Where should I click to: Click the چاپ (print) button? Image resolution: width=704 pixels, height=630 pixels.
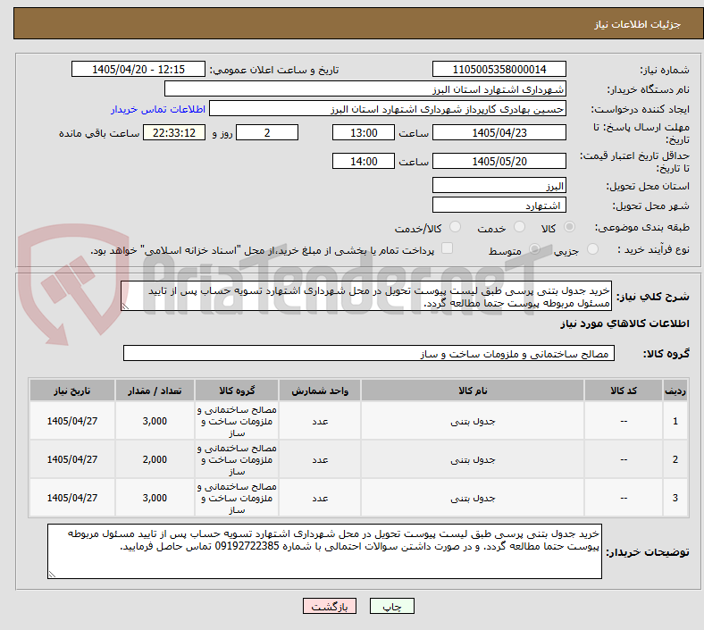point(391,607)
